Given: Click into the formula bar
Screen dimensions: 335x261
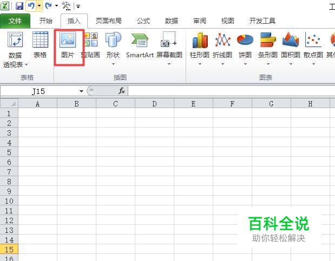Looking at the screenshot, I should click(232, 91).
